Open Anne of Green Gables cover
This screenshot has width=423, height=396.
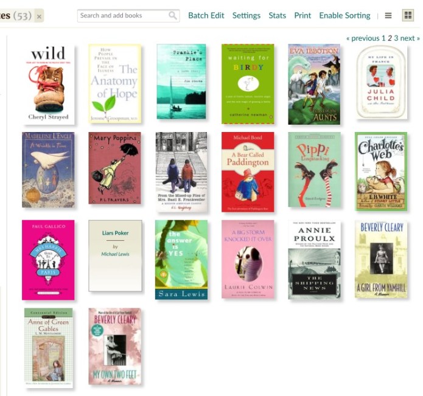coord(49,348)
